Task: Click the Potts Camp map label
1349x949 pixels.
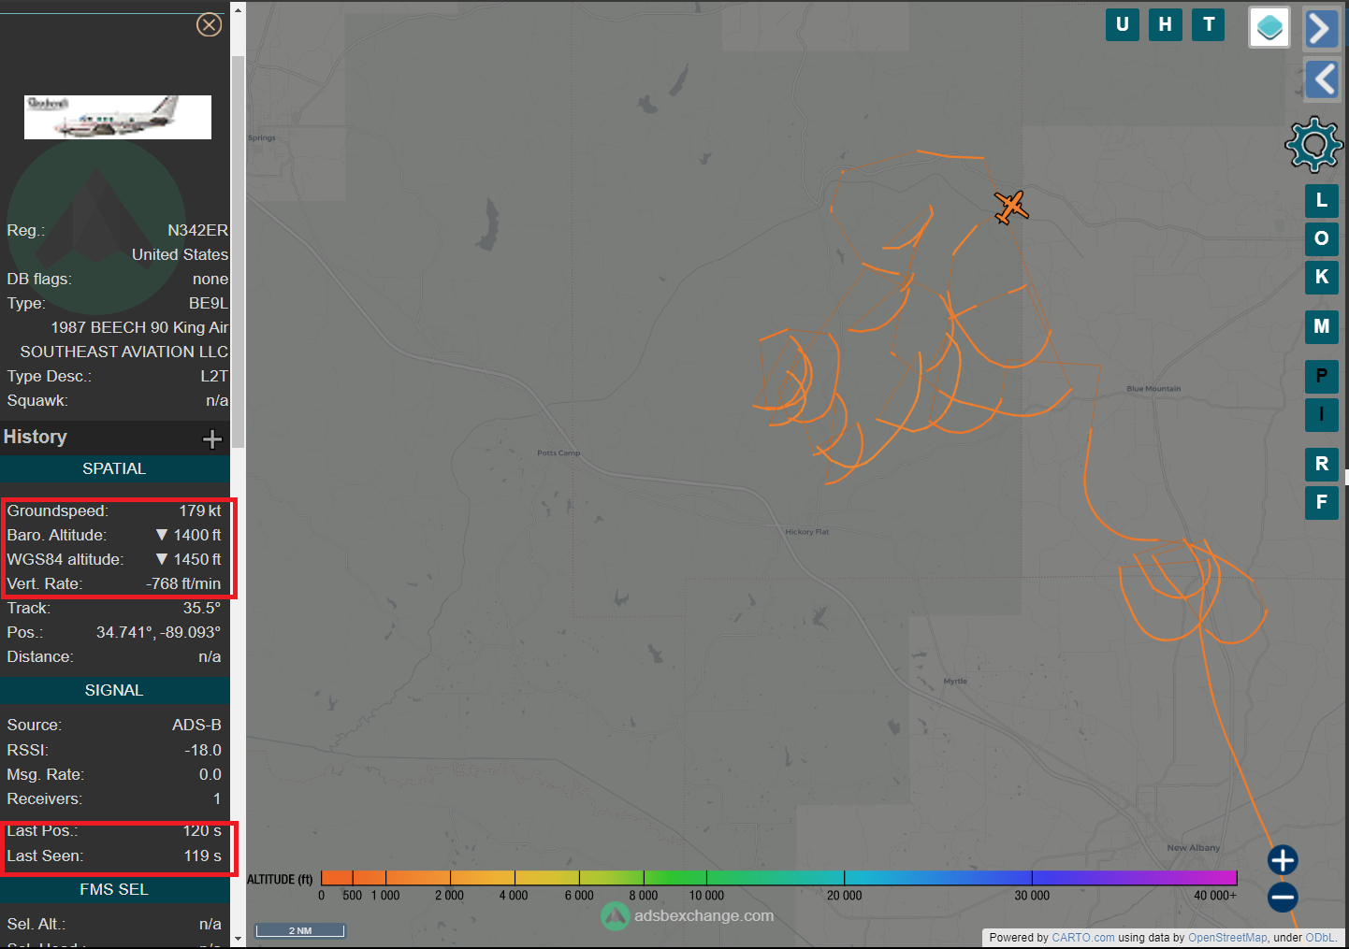Action: point(558,453)
